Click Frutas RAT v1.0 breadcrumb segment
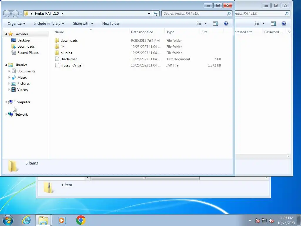The image size is (301, 226). [x=47, y=14]
